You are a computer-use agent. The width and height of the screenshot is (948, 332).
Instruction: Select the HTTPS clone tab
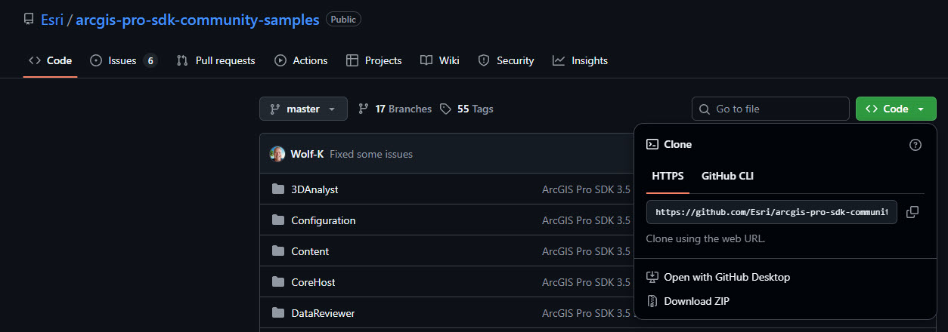[x=668, y=176]
